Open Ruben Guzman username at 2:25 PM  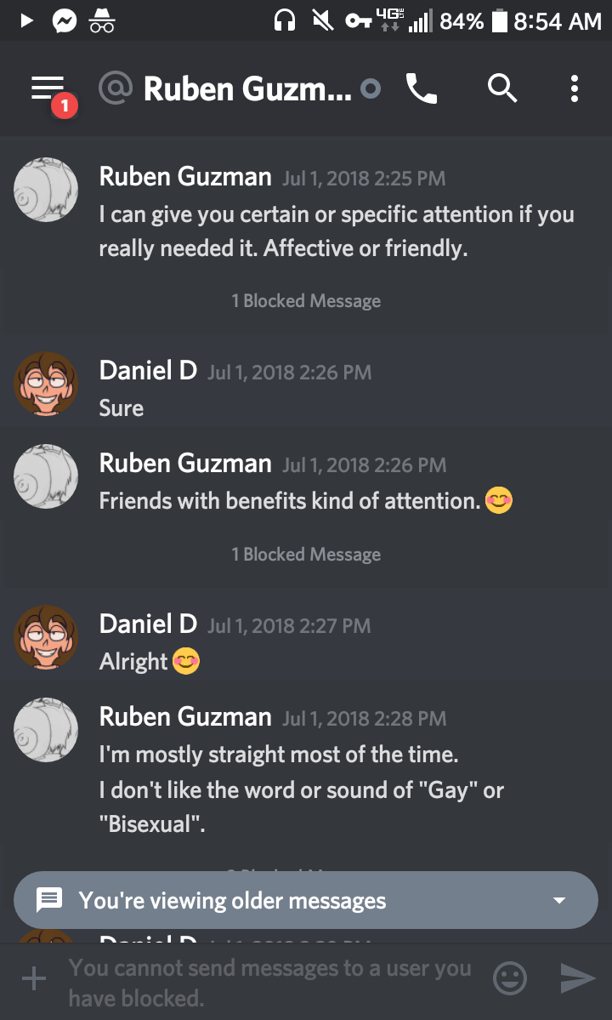(x=185, y=177)
